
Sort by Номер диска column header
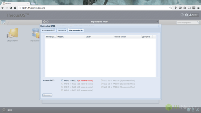(x=51, y=37)
